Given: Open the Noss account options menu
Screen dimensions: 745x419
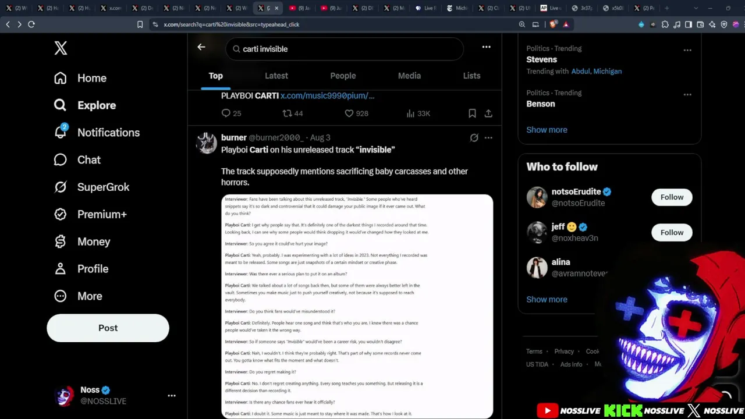Looking at the screenshot, I should [172, 396].
